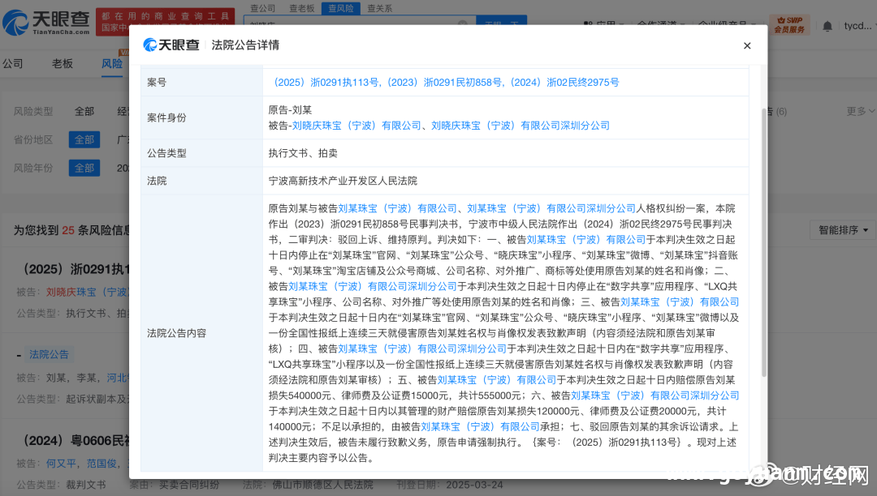Open the tycd... user account menu
The height and width of the screenshot is (496, 877).
pyautogui.click(x=858, y=26)
